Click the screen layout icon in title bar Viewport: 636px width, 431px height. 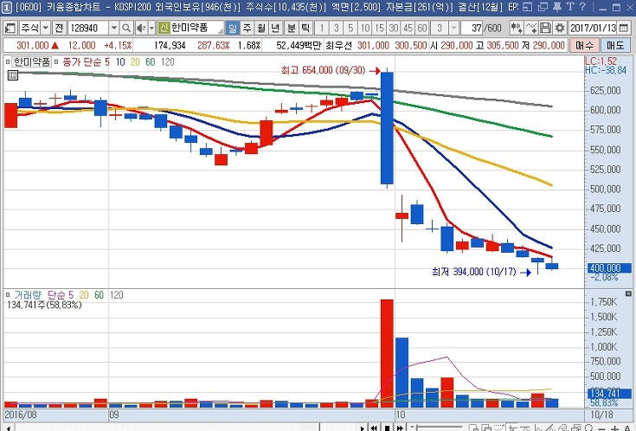[527, 7]
